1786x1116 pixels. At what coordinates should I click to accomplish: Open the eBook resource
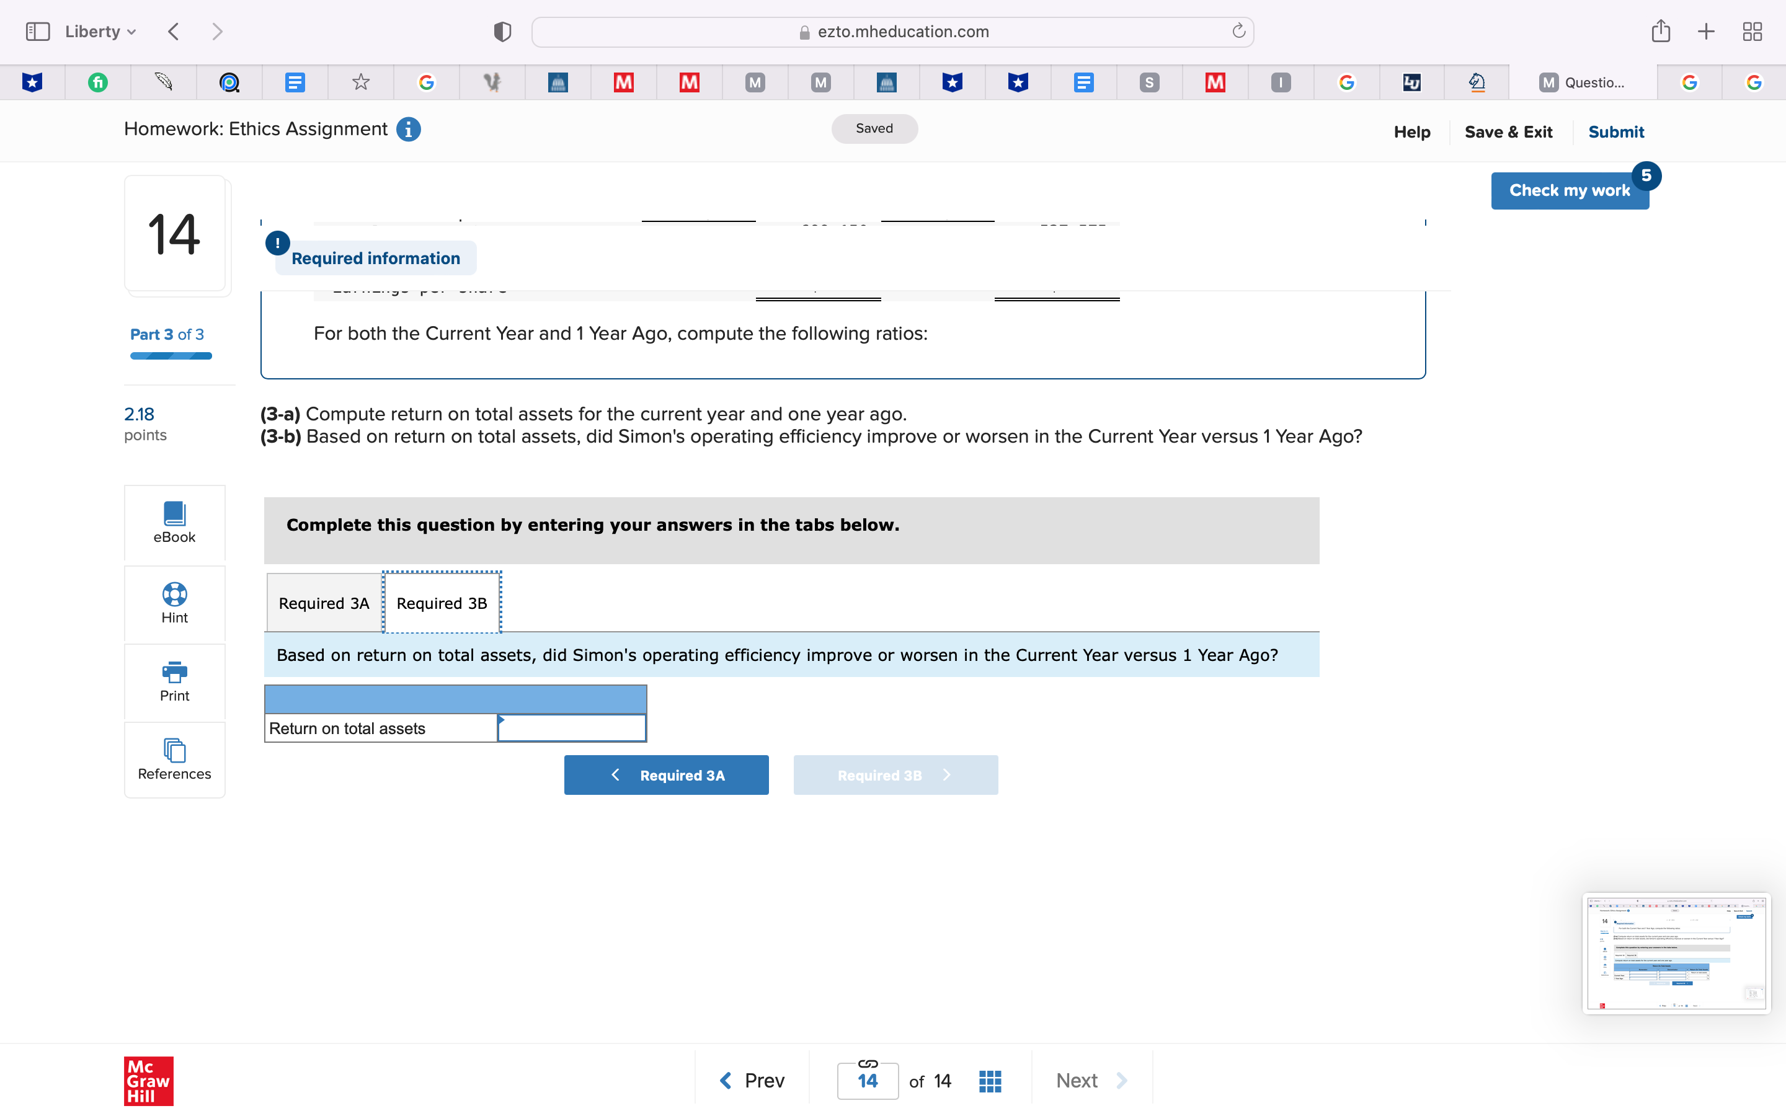point(174,522)
